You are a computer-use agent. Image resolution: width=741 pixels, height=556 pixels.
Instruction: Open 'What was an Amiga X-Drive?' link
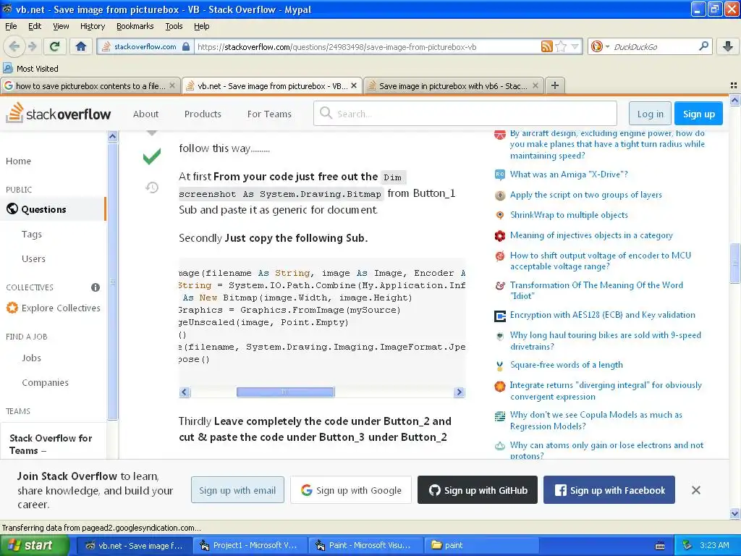coord(569,174)
